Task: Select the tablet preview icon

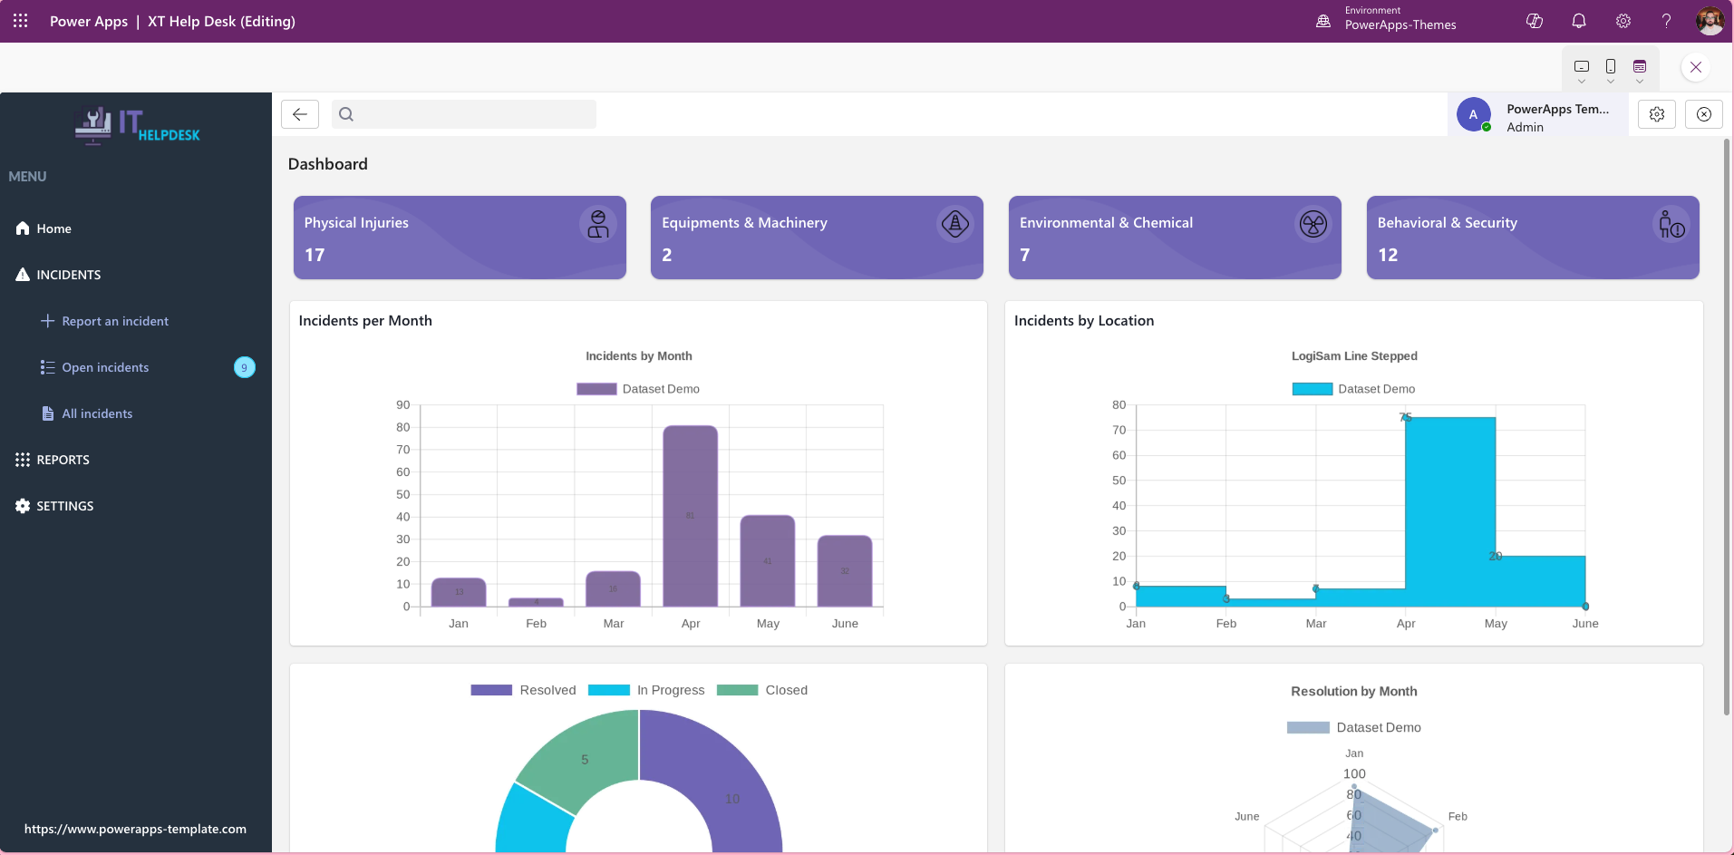Action: (x=1582, y=65)
